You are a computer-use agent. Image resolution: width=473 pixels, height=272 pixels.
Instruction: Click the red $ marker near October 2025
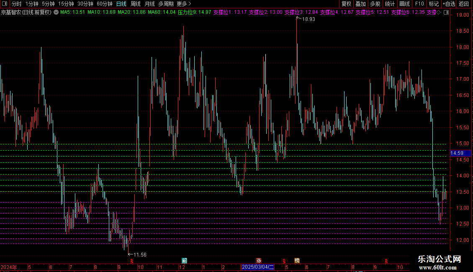point(386,261)
